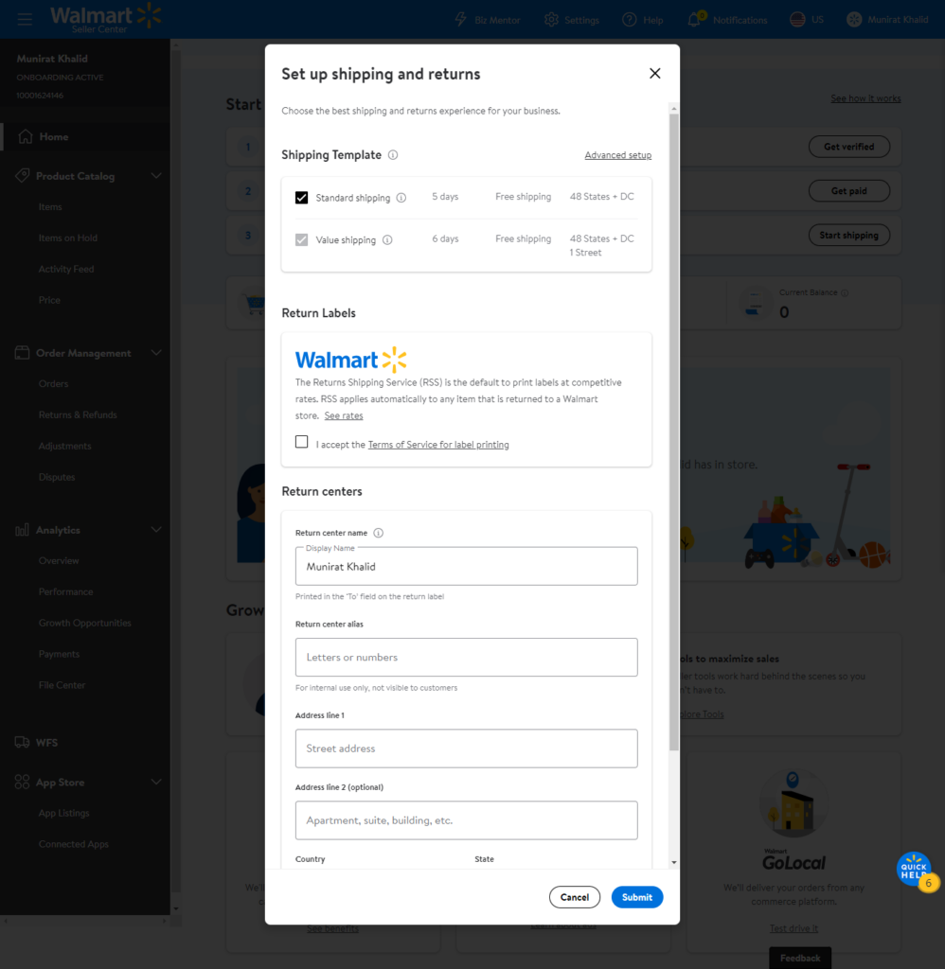Viewport: 945px width, 969px height.
Task: Open the Notifications bell icon
Action: tap(694, 20)
